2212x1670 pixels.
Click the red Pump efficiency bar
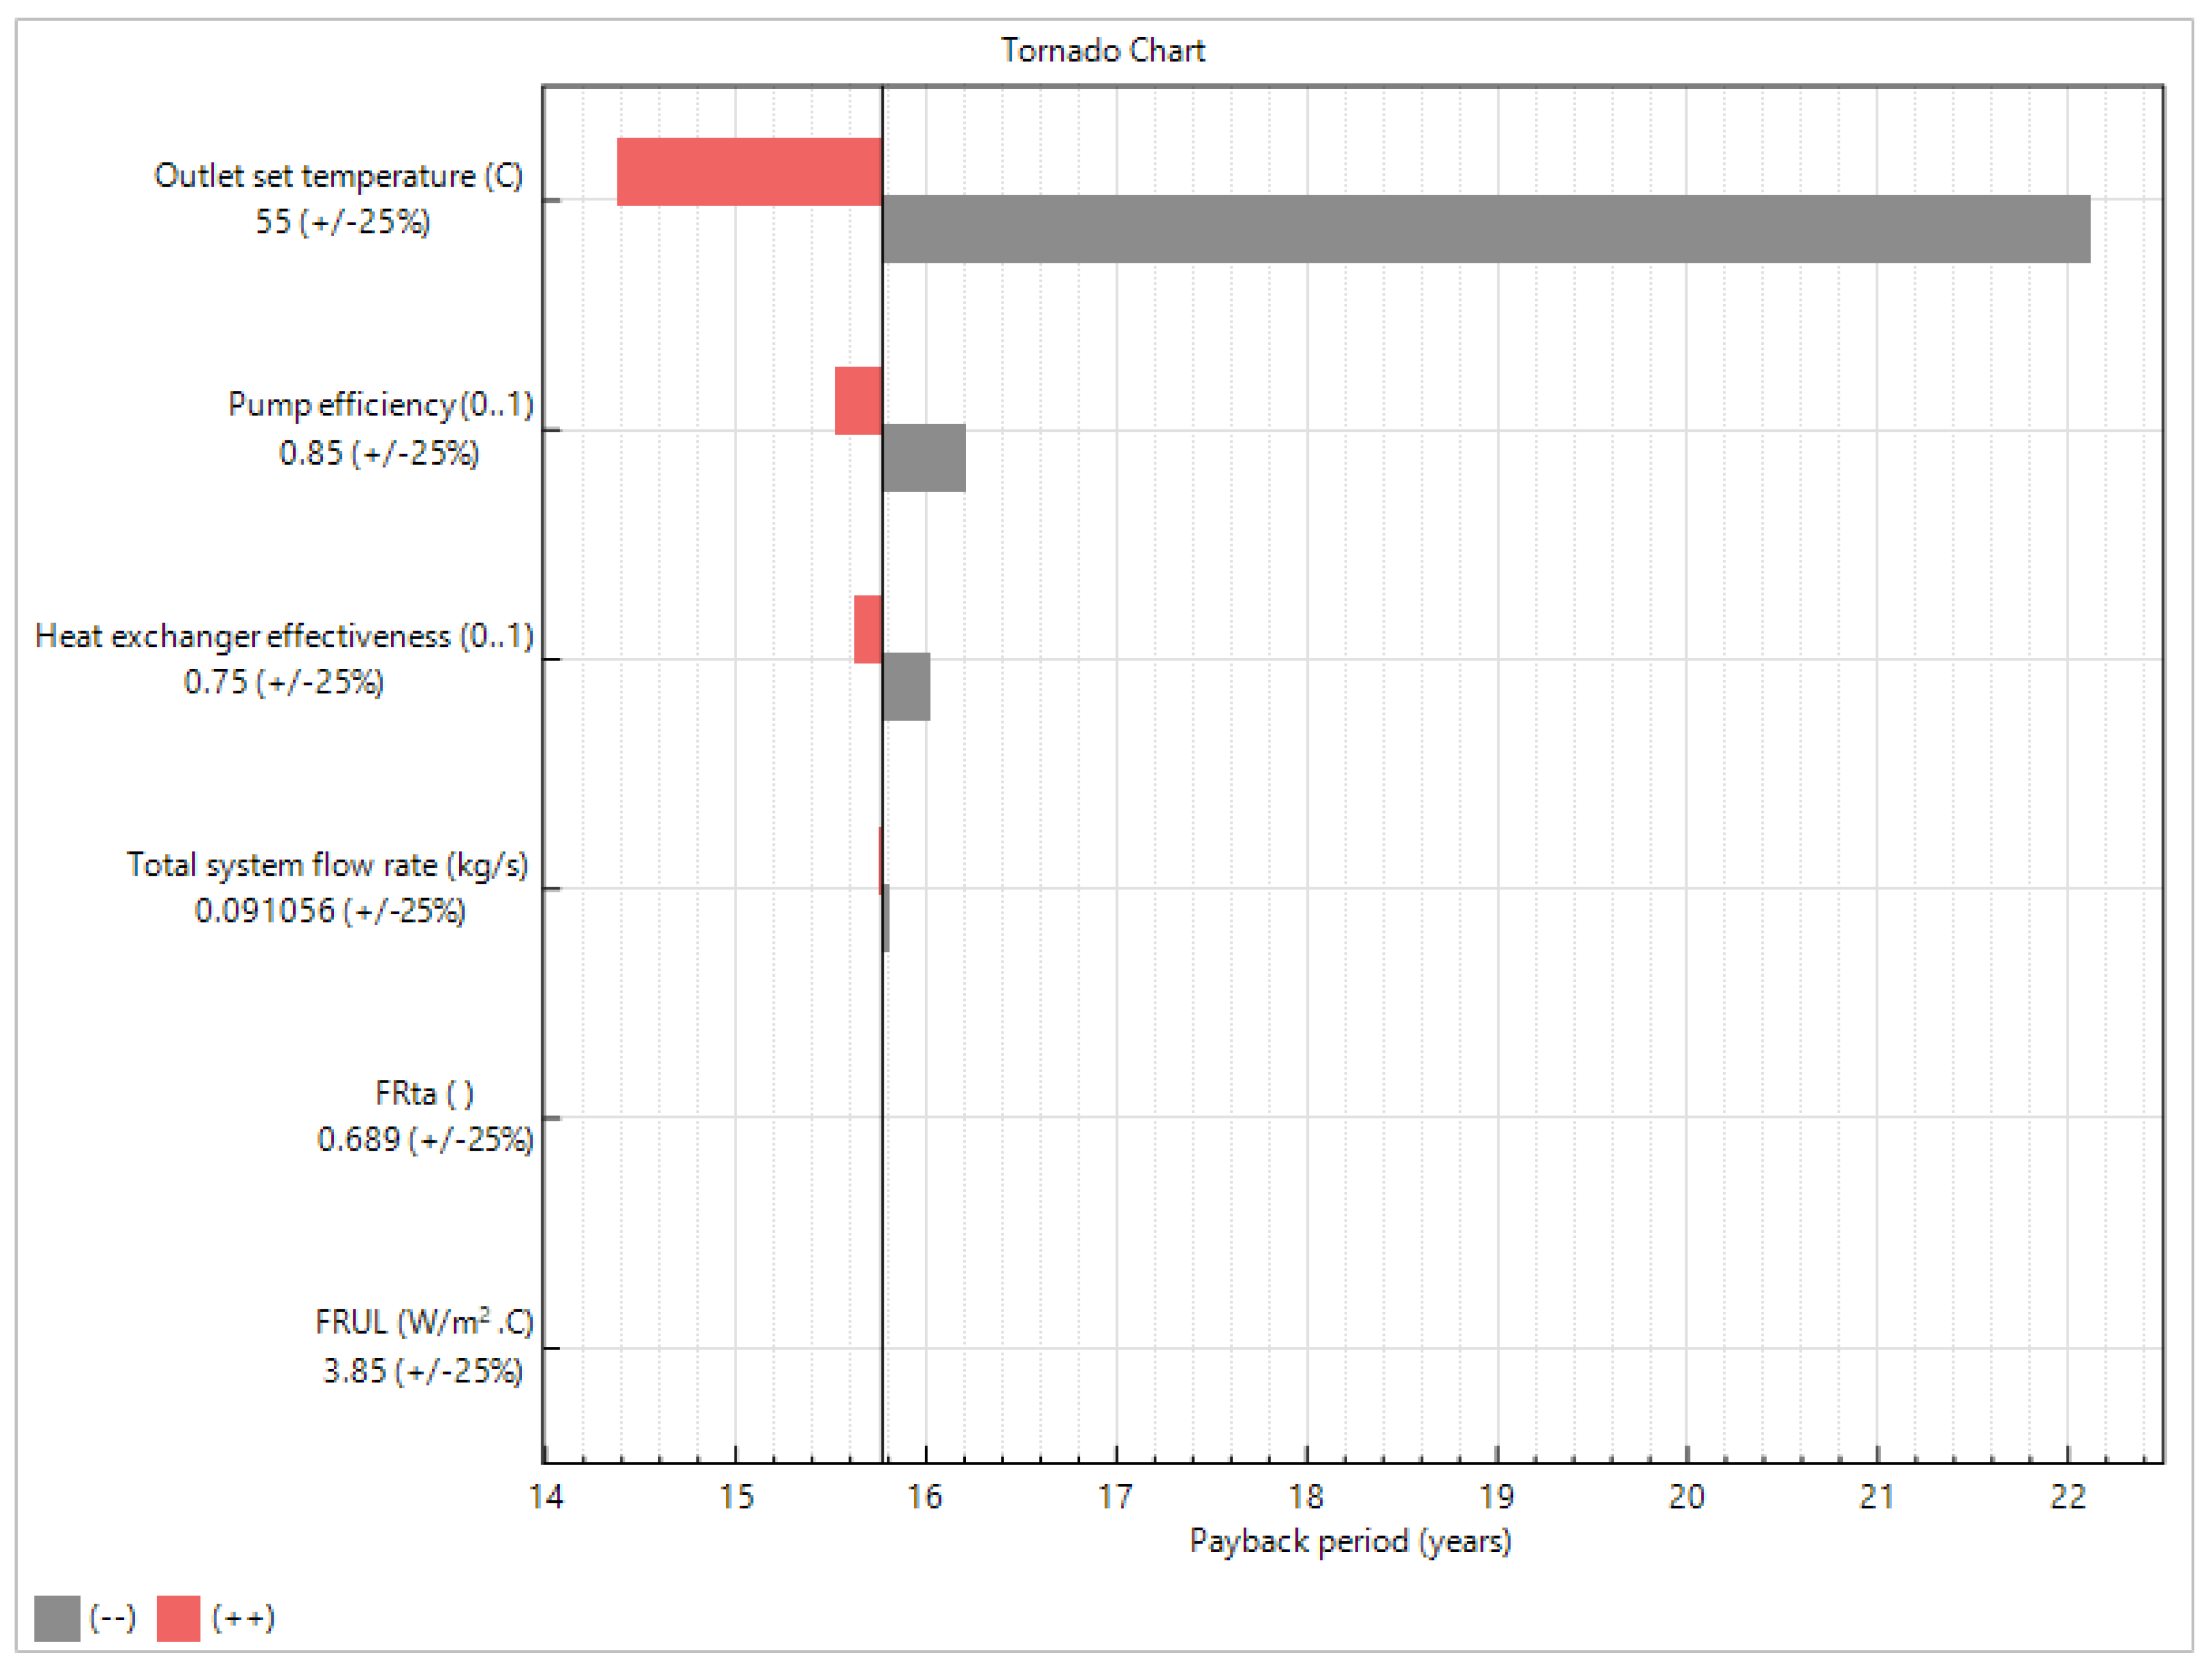pos(858,401)
